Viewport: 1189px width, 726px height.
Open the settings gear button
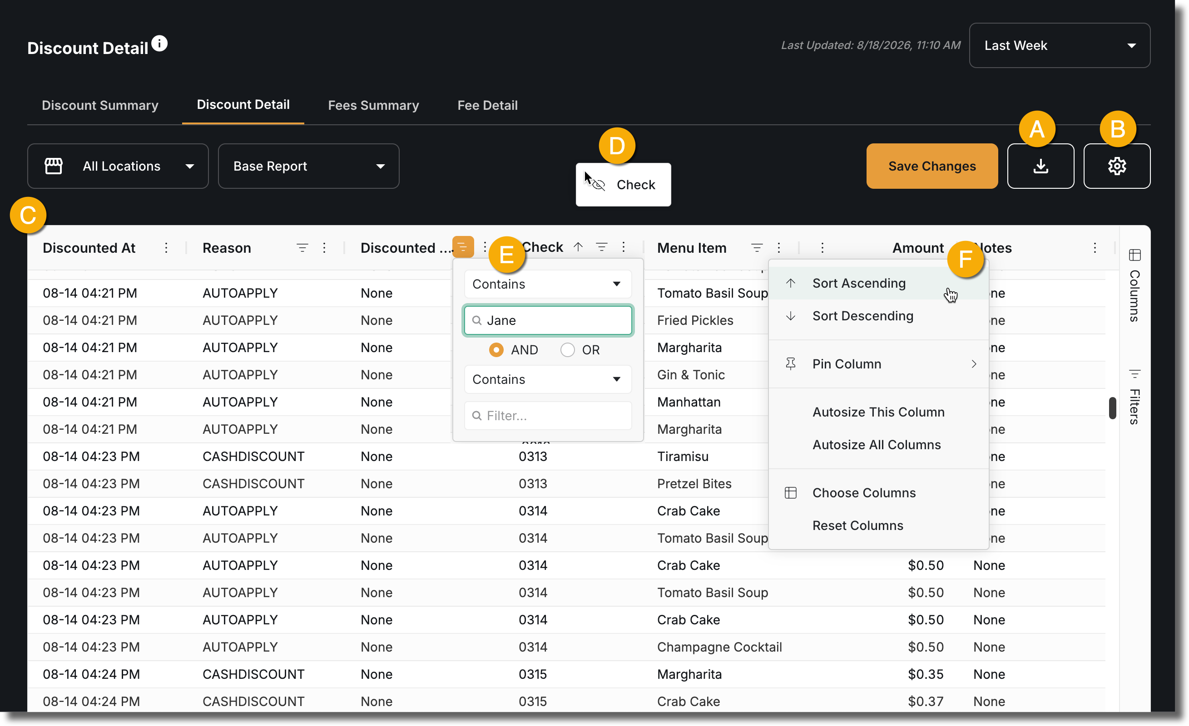1117,166
